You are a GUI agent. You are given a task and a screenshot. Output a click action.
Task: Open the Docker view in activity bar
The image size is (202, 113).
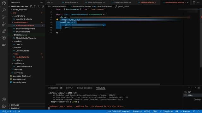4,45
